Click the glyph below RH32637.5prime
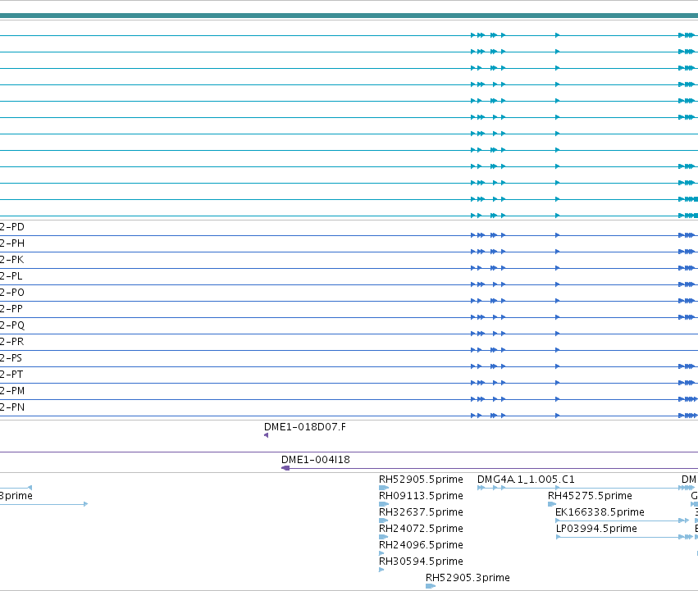698x591 pixels. coord(383,521)
